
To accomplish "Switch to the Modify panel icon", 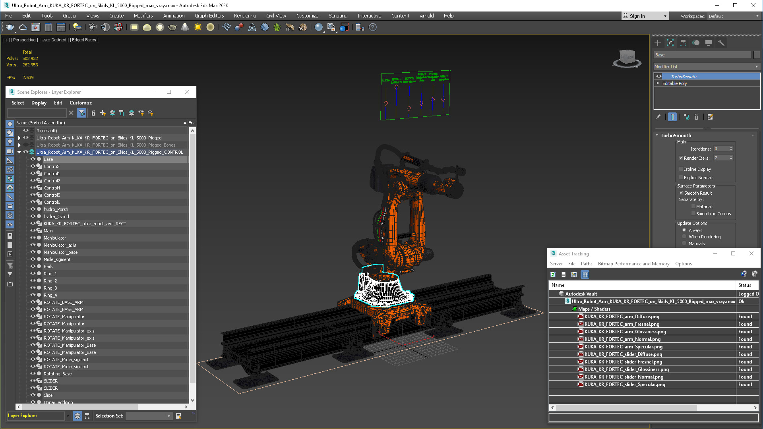I will click(670, 43).
